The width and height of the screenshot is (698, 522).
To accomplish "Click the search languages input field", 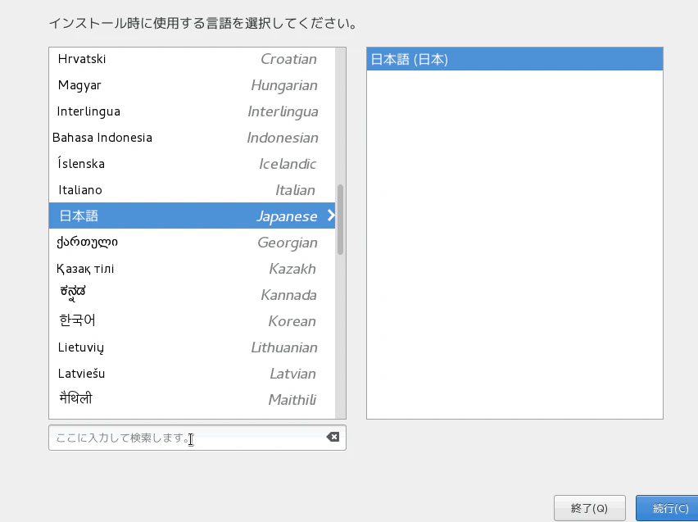I will coord(197,438).
